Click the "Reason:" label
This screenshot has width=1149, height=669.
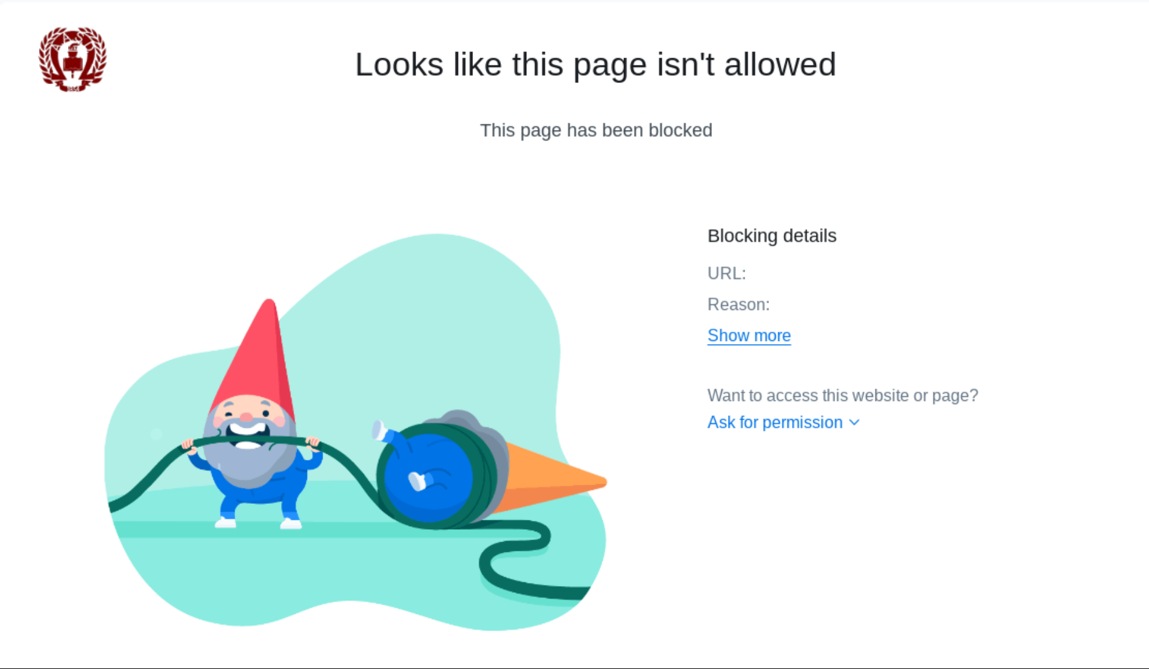click(739, 304)
